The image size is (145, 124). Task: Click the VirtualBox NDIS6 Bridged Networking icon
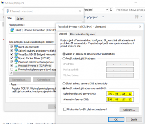coord(16,54)
